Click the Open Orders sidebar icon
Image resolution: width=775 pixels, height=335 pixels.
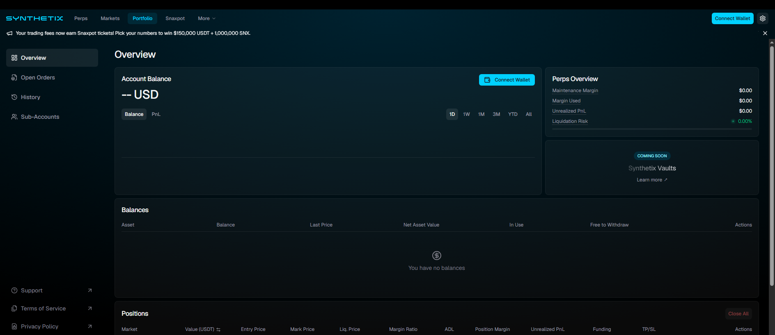14,77
